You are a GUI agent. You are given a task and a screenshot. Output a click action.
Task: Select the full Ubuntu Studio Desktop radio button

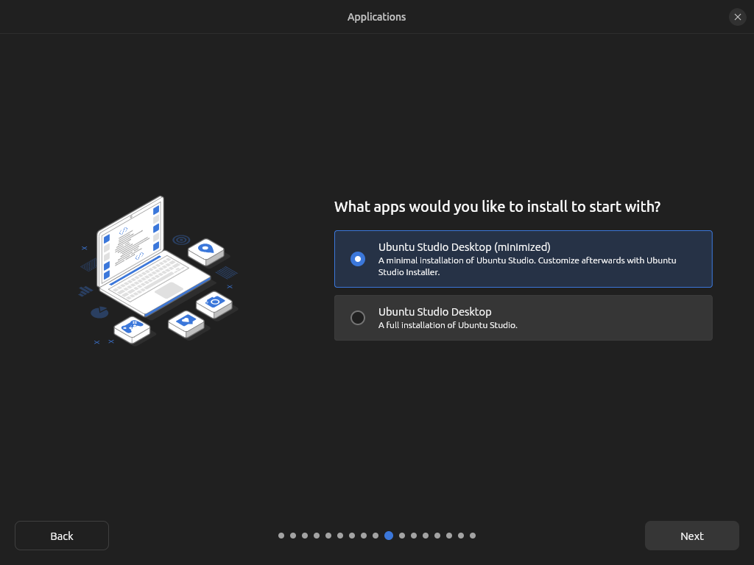358,318
